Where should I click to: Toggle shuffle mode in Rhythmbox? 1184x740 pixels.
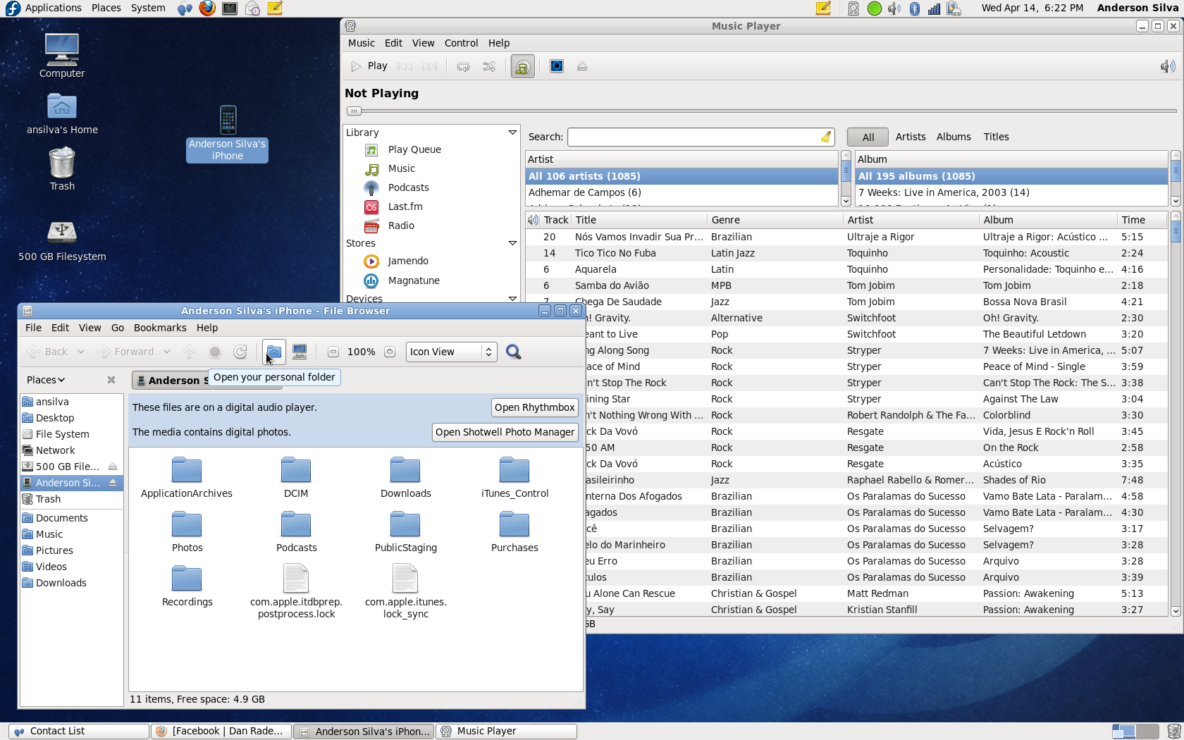tap(489, 66)
